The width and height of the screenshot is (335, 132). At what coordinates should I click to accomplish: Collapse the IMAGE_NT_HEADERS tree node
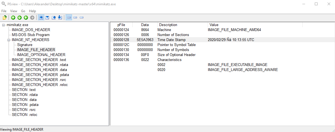tap(9, 40)
